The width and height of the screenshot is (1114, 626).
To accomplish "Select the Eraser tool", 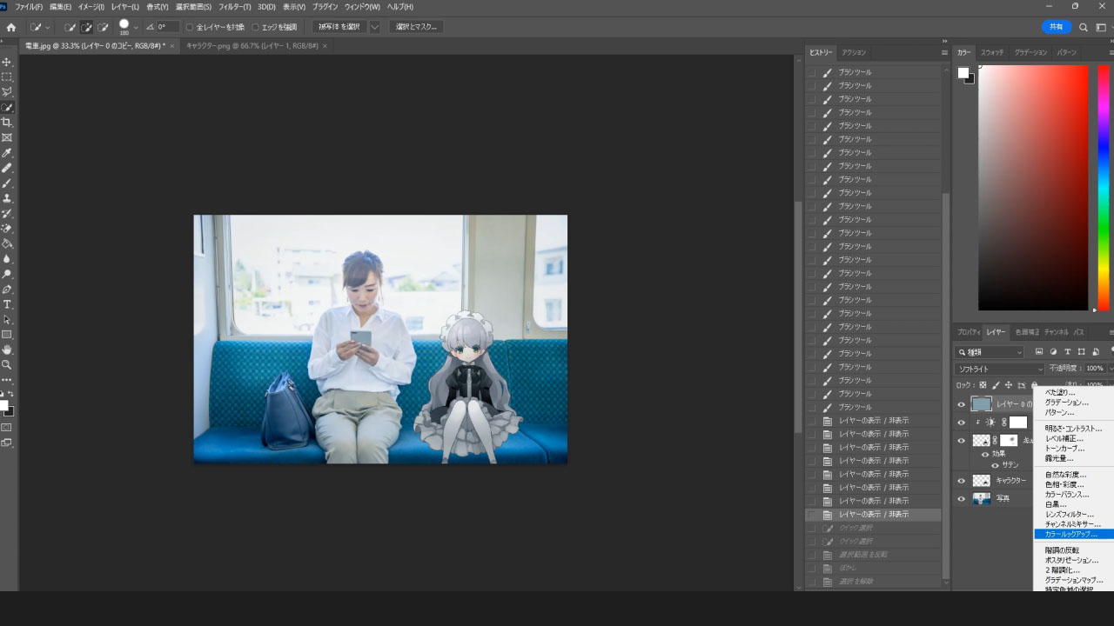I will click(7, 229).
